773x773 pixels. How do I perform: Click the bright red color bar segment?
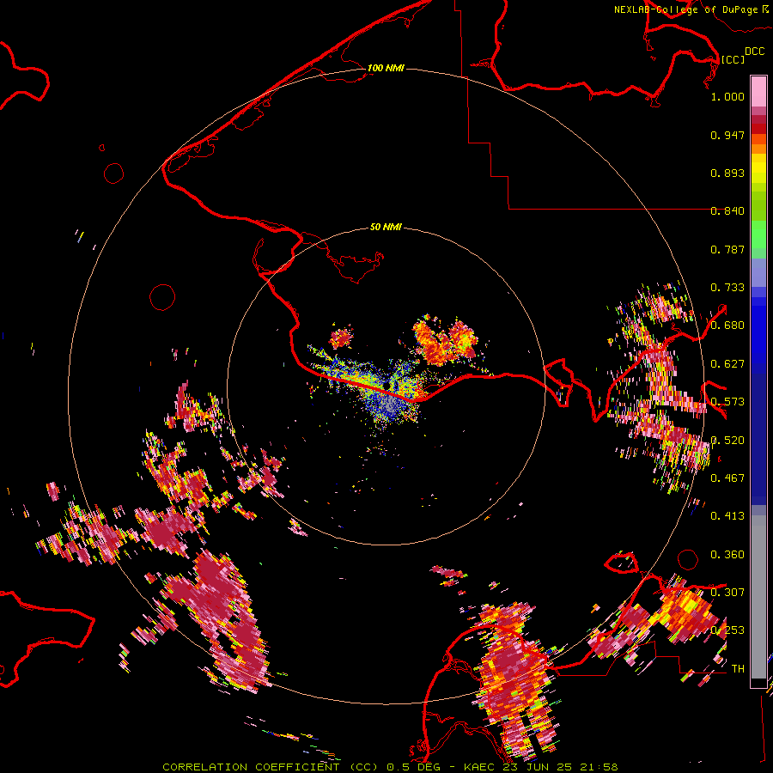758,129
